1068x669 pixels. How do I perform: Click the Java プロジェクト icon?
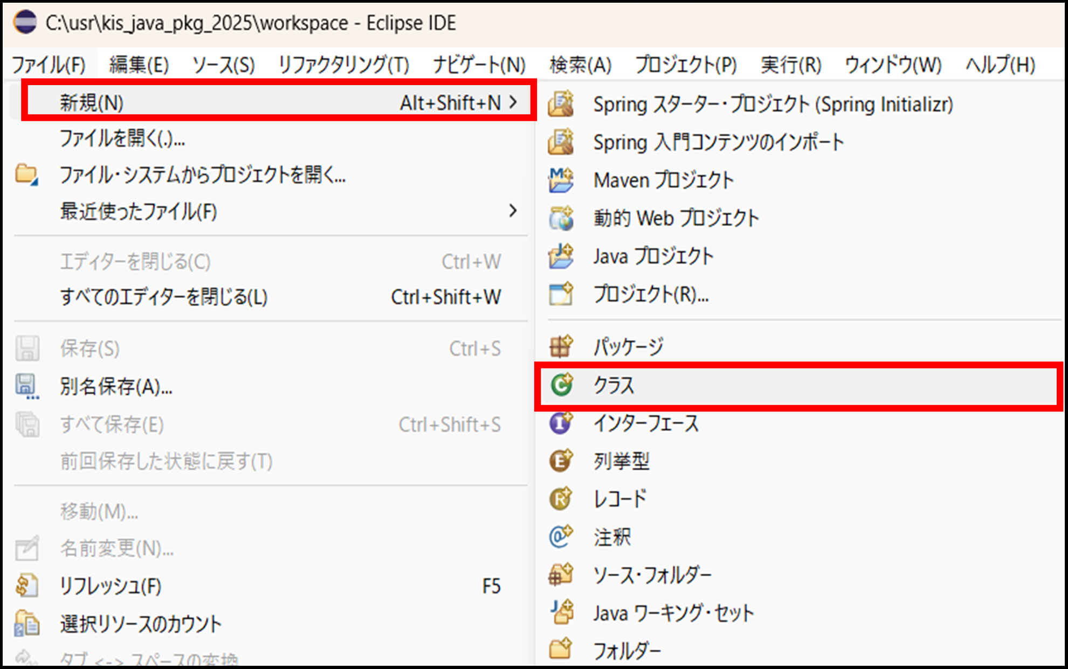coord(561,256)
